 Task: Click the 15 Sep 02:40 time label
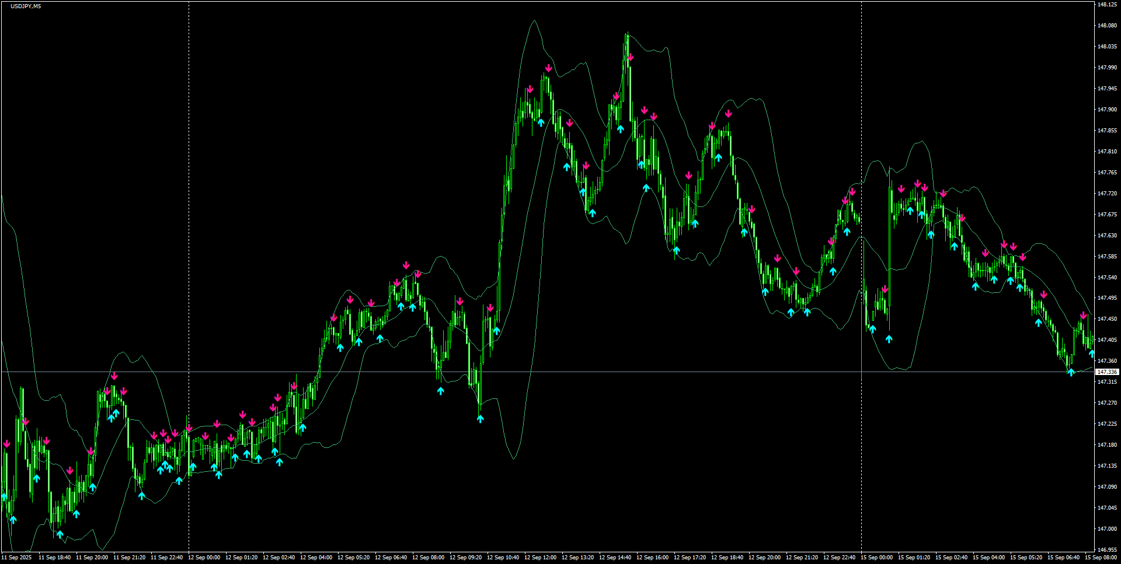click(x=951, y=558)
